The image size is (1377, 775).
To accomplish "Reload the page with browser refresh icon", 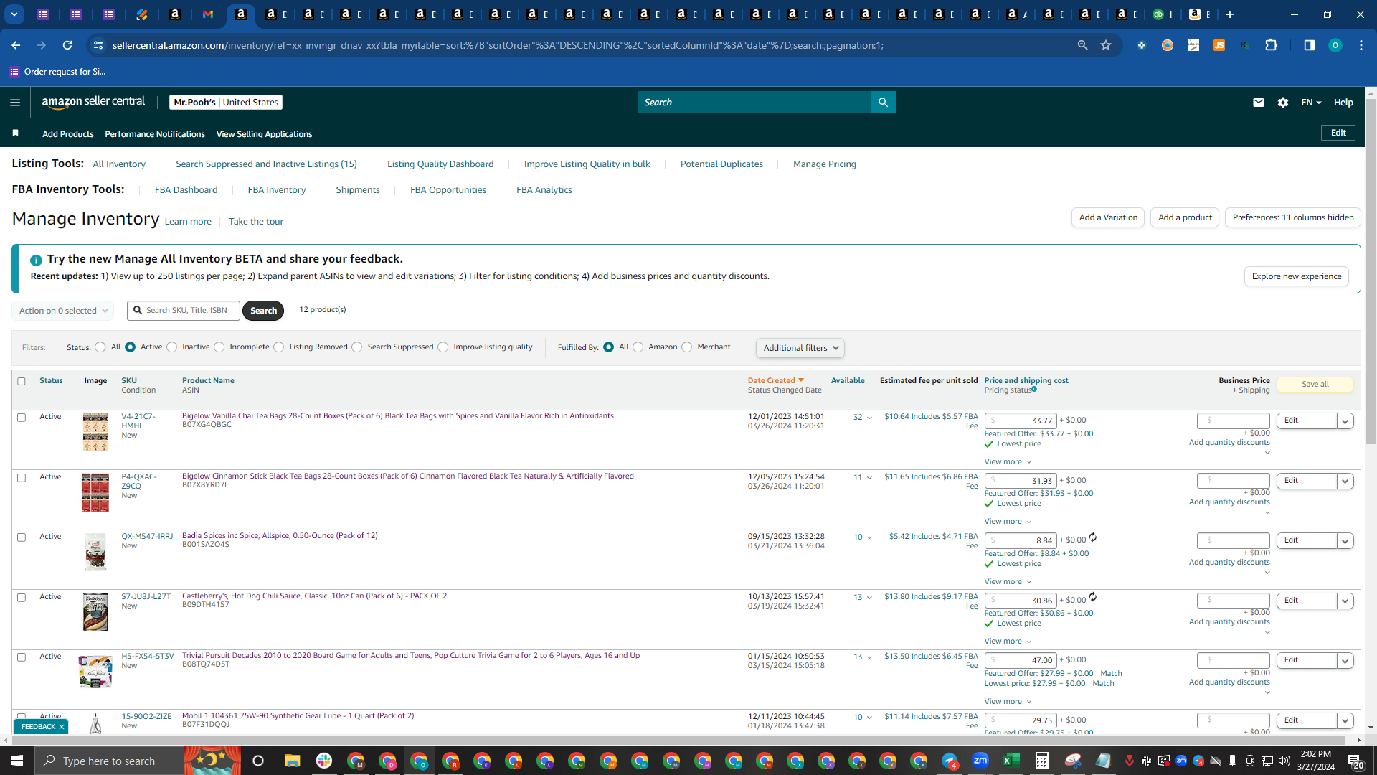I will pyautogui.click(x=67, y=45).
